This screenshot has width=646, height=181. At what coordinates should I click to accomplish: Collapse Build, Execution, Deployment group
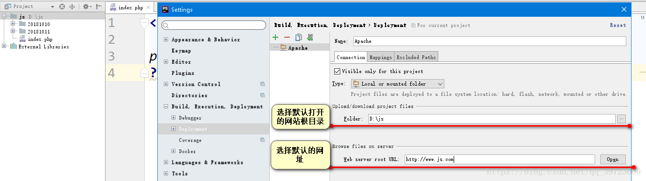(x=166, y=107)
